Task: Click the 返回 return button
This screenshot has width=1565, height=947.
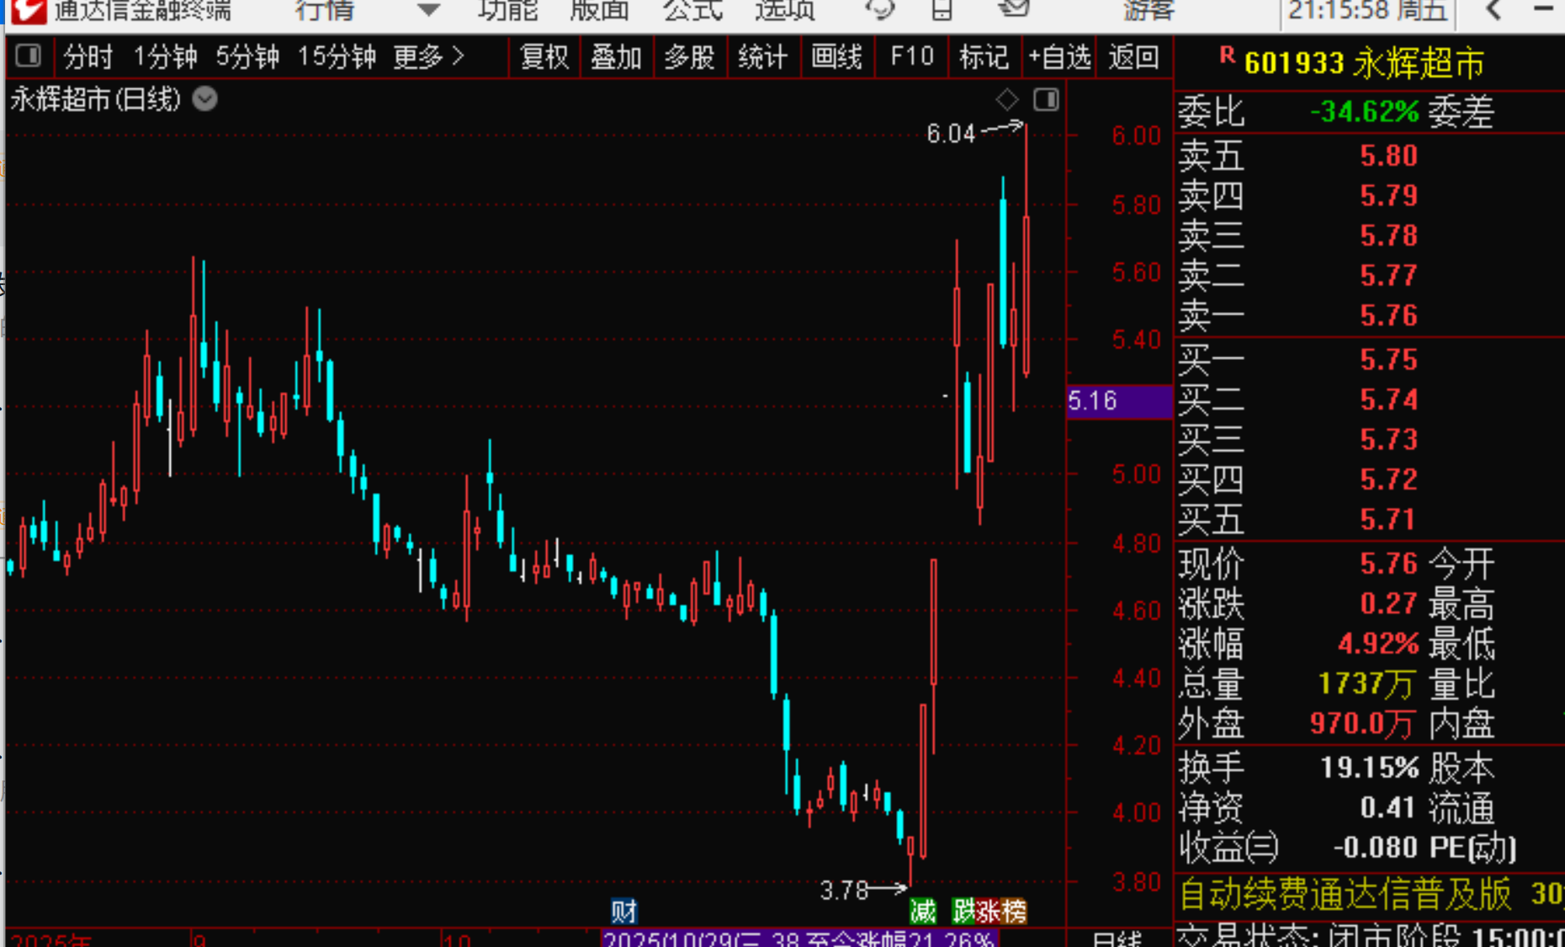Action: click(x=1134, y=57)
